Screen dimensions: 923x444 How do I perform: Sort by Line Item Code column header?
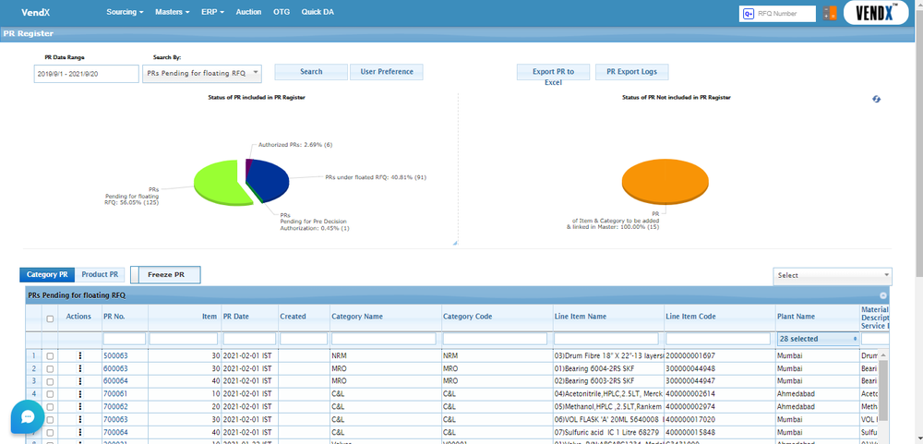click(691, 317)
